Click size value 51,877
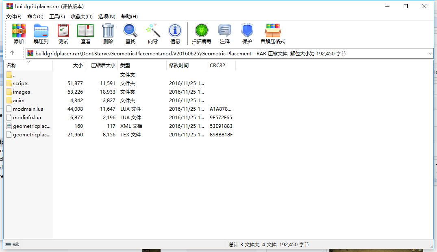Viewport: 437px width, 252px height. [x=75, y=83]
